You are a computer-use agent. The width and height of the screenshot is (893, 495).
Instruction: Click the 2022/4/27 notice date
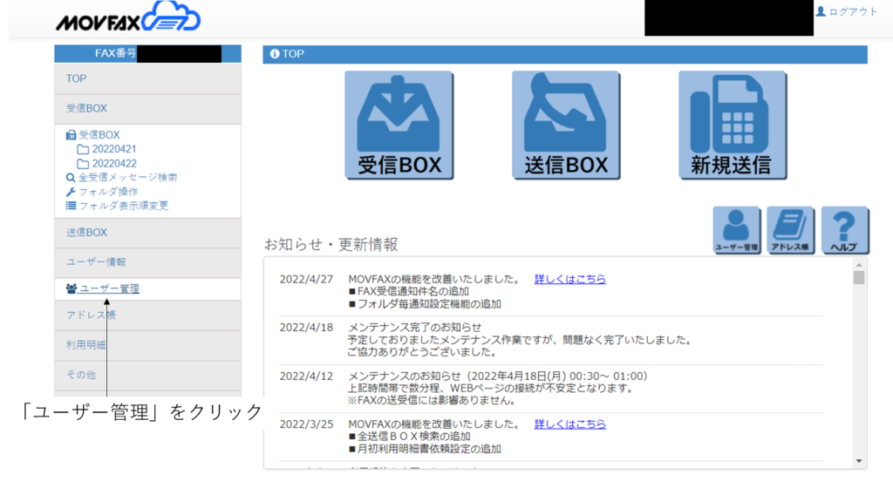306,279
